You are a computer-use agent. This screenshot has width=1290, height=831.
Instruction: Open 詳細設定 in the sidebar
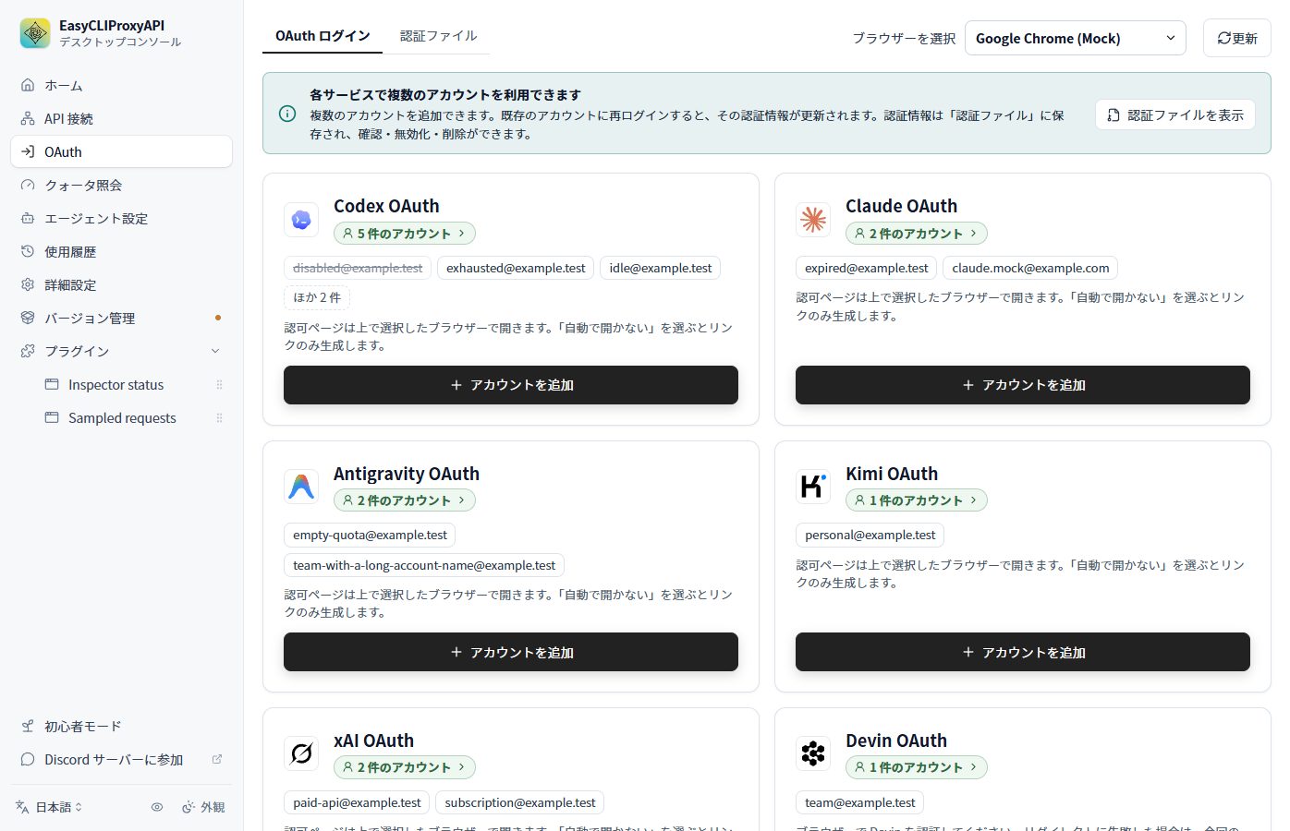121,284
